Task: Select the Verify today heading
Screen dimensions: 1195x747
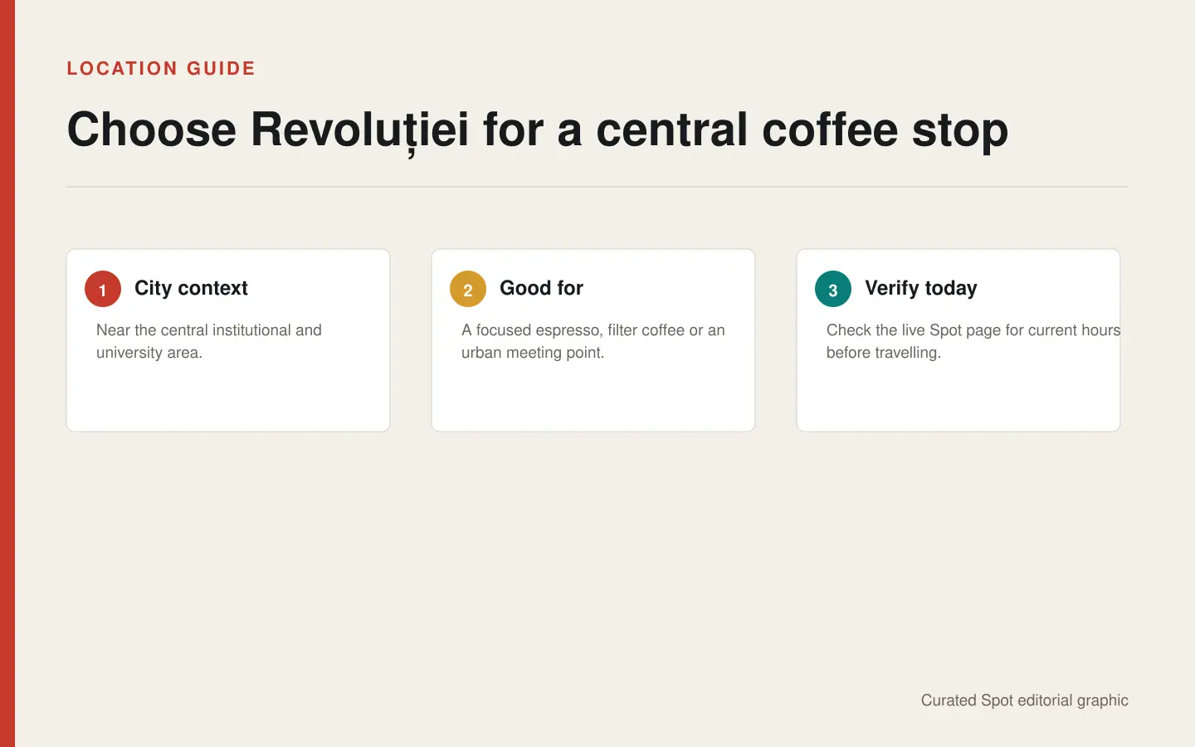Action: pyautogui.click(x=921, y=288)
